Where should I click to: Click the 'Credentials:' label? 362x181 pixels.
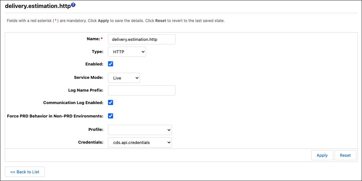(x=91, y=142)
